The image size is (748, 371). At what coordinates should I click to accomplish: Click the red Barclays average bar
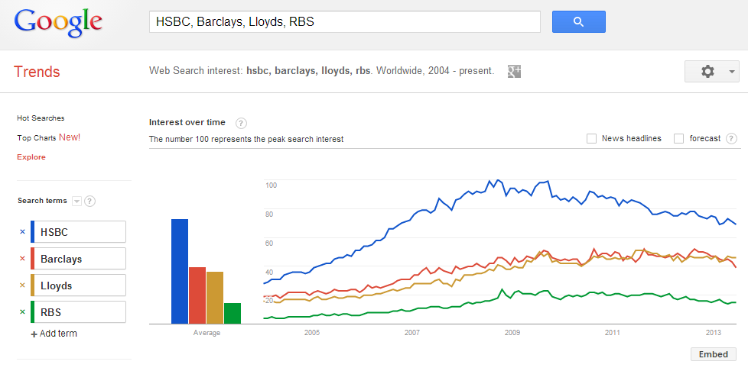197,295
